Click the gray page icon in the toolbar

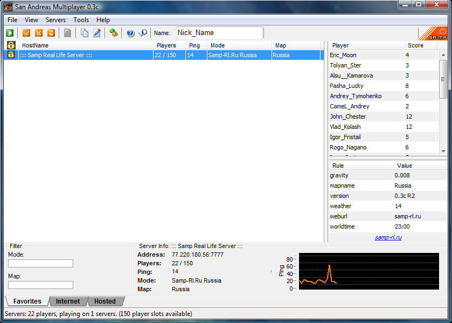tap(67, 33)
